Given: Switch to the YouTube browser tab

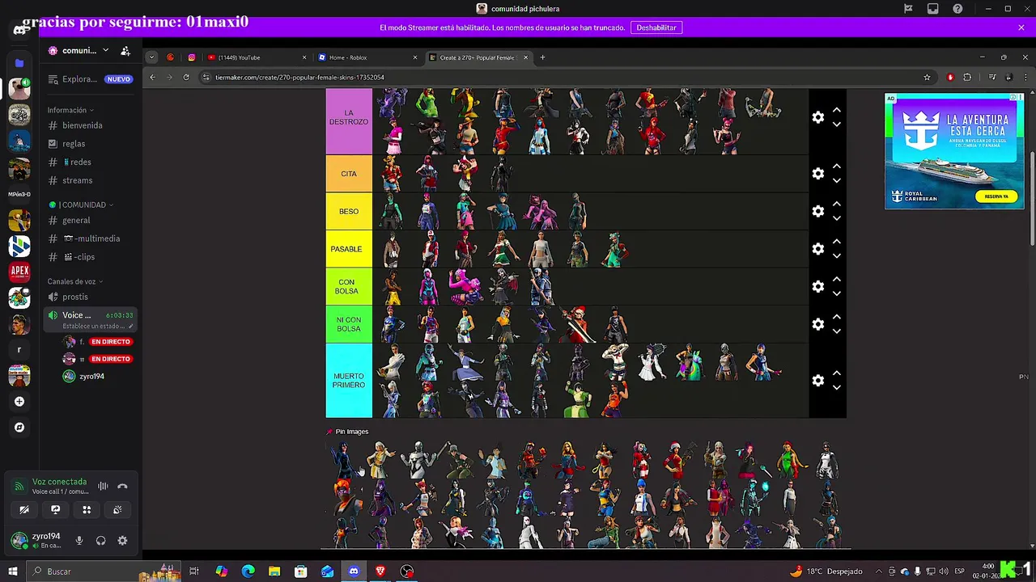Looking at the screenshot, I should [257, 57].
